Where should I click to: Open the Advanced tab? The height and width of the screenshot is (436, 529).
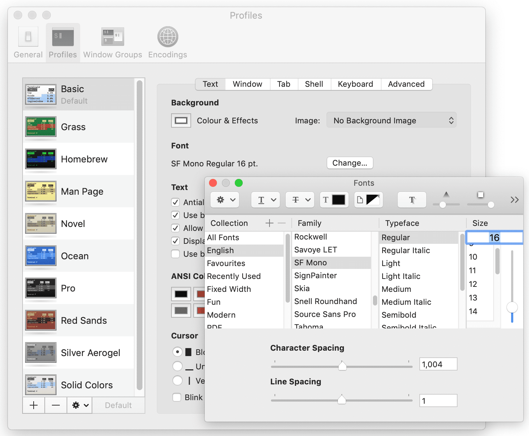coord(406,84)
